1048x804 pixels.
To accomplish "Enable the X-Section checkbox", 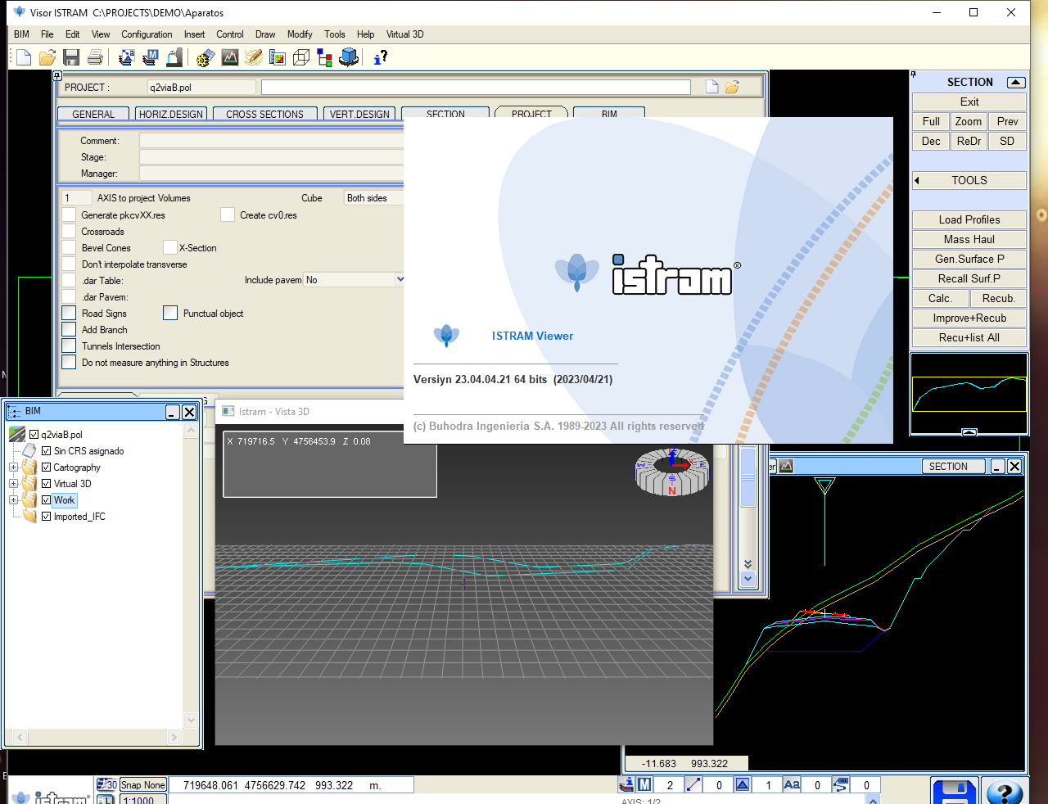I will (x=170, y=247).
